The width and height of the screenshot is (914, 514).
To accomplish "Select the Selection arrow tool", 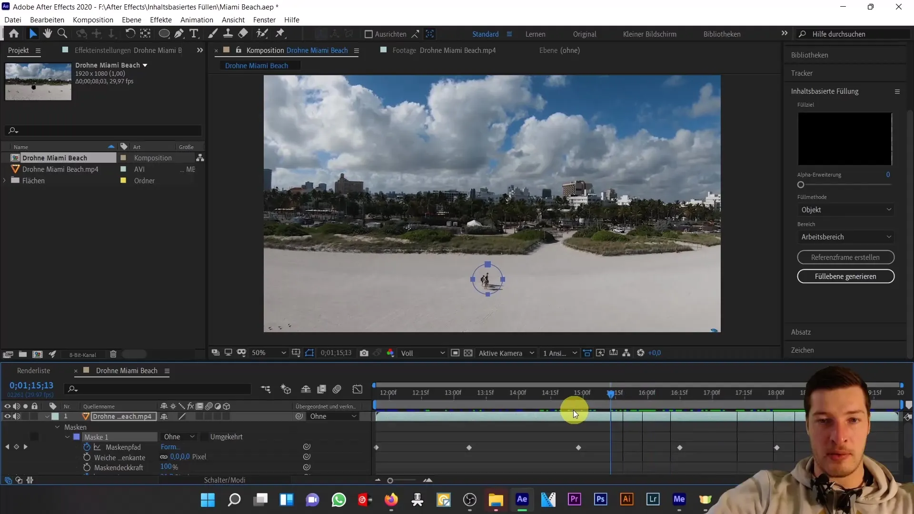I will click(33, 34).
